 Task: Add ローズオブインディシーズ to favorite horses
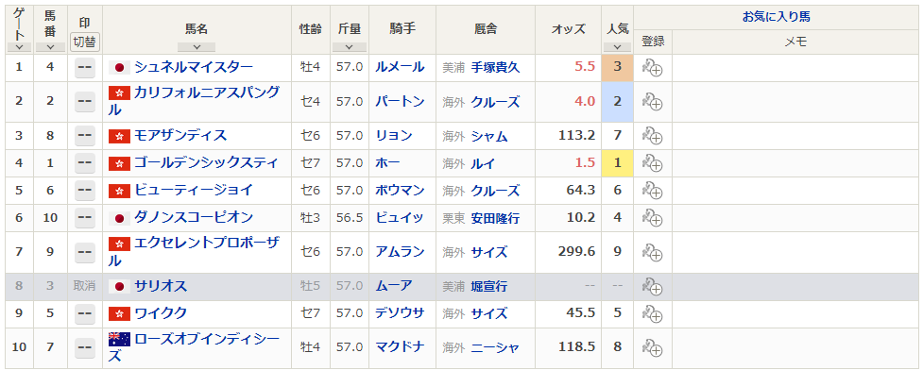point(652,347)
